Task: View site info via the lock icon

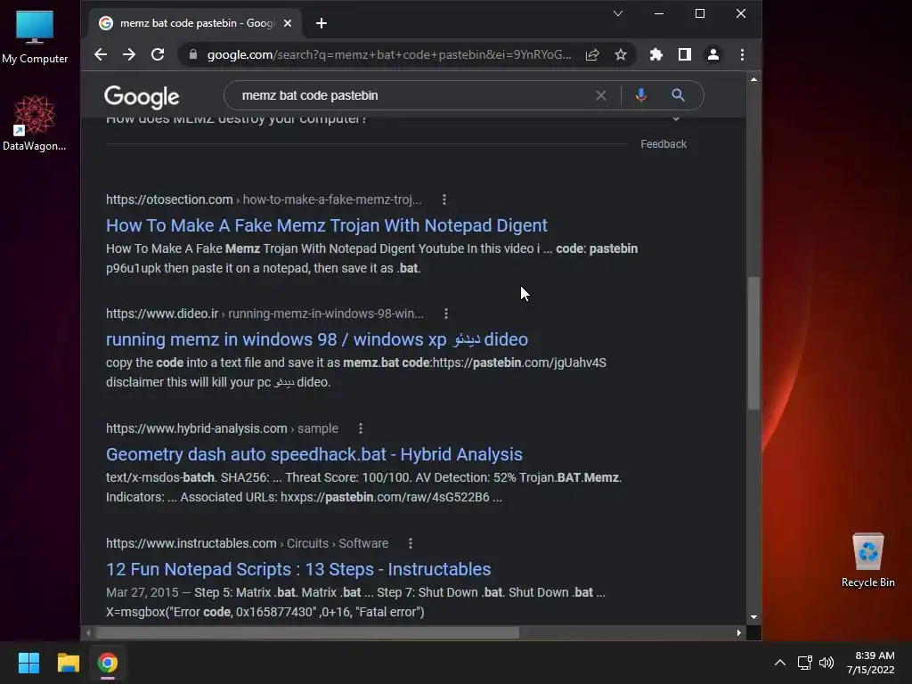Action: [x=193, y=54]
